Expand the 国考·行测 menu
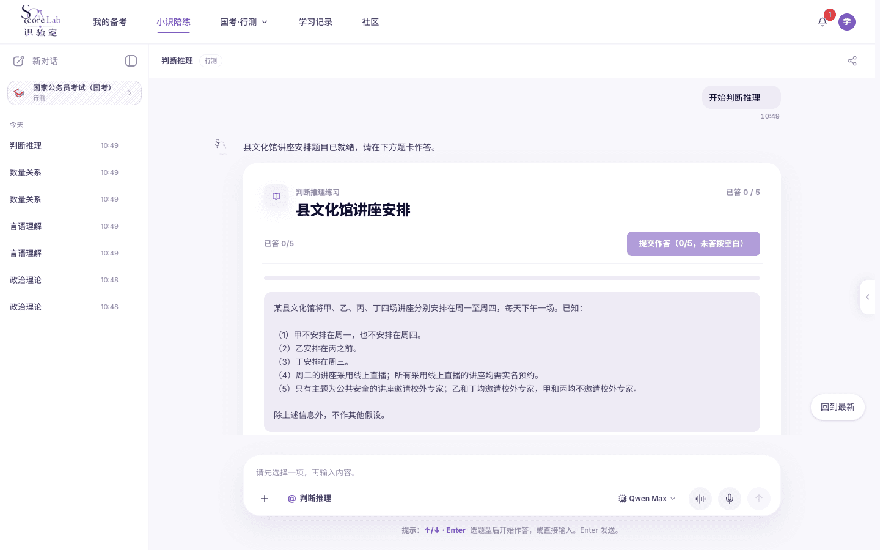 [x=244, y=22]
